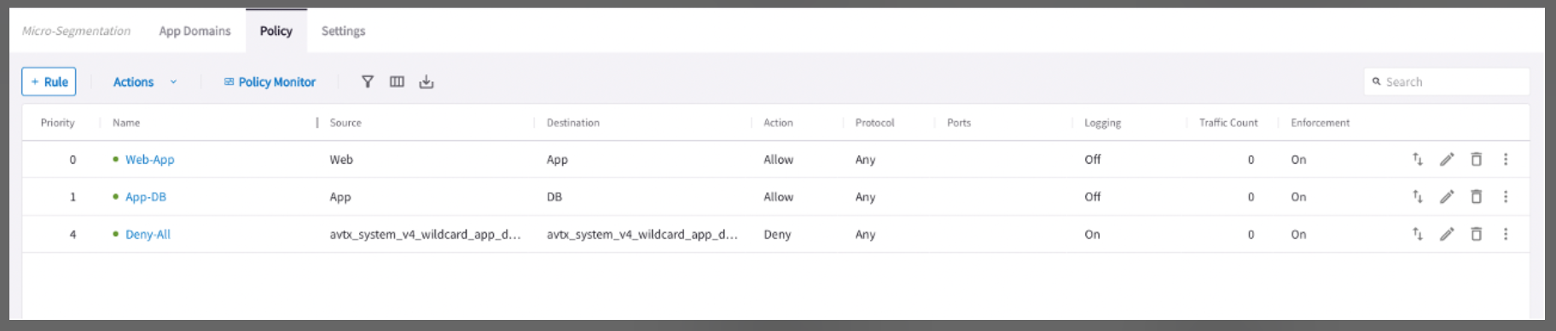Delete the App-DB rule
This screenshot has width=1556, height=331.
click(1477, 197)
